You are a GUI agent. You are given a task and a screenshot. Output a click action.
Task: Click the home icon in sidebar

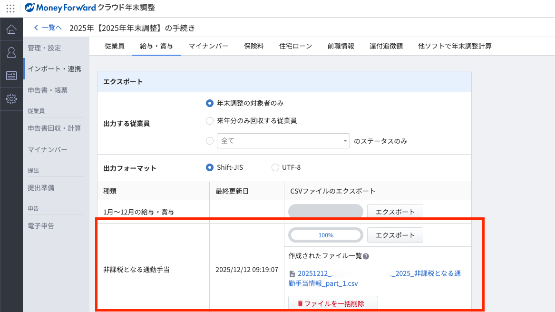point(11,29)
